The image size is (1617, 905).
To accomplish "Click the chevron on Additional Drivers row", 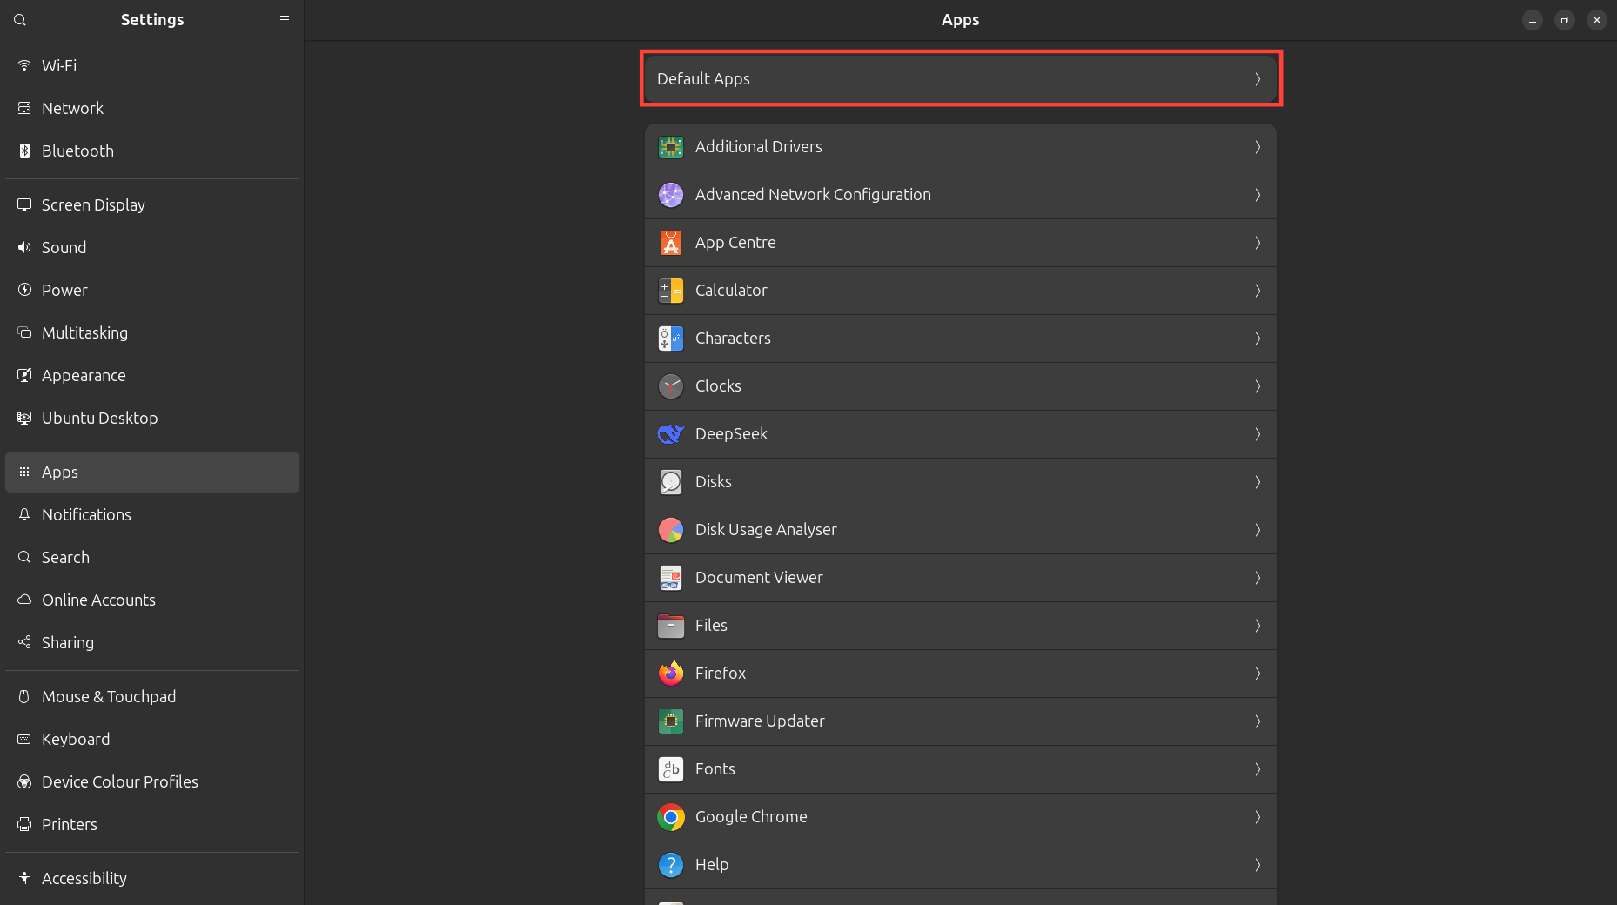I will pos(1258,147).
